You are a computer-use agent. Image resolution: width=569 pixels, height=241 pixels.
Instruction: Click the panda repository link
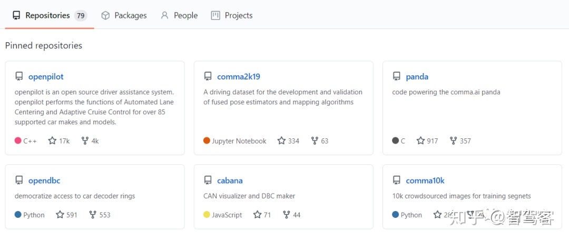point(417,76)
